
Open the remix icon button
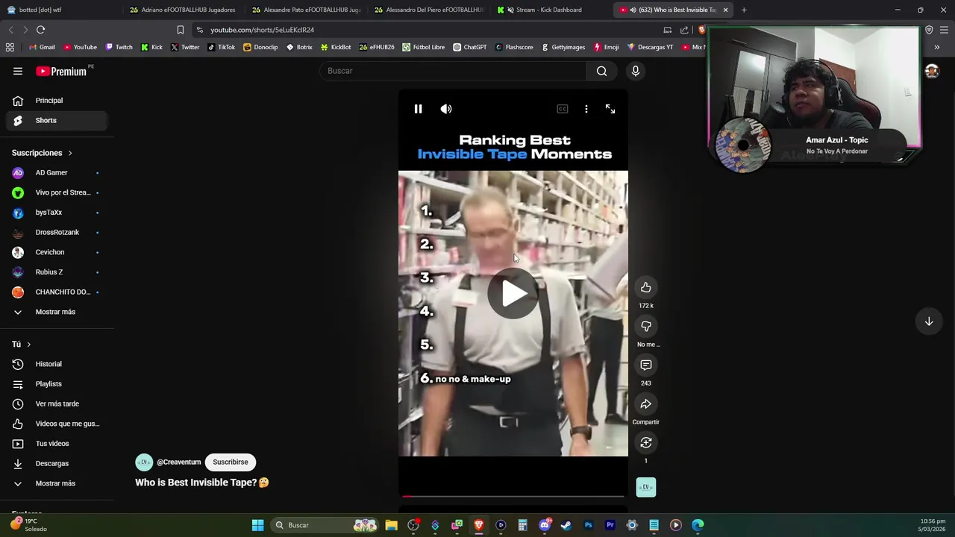pos(646,442)
